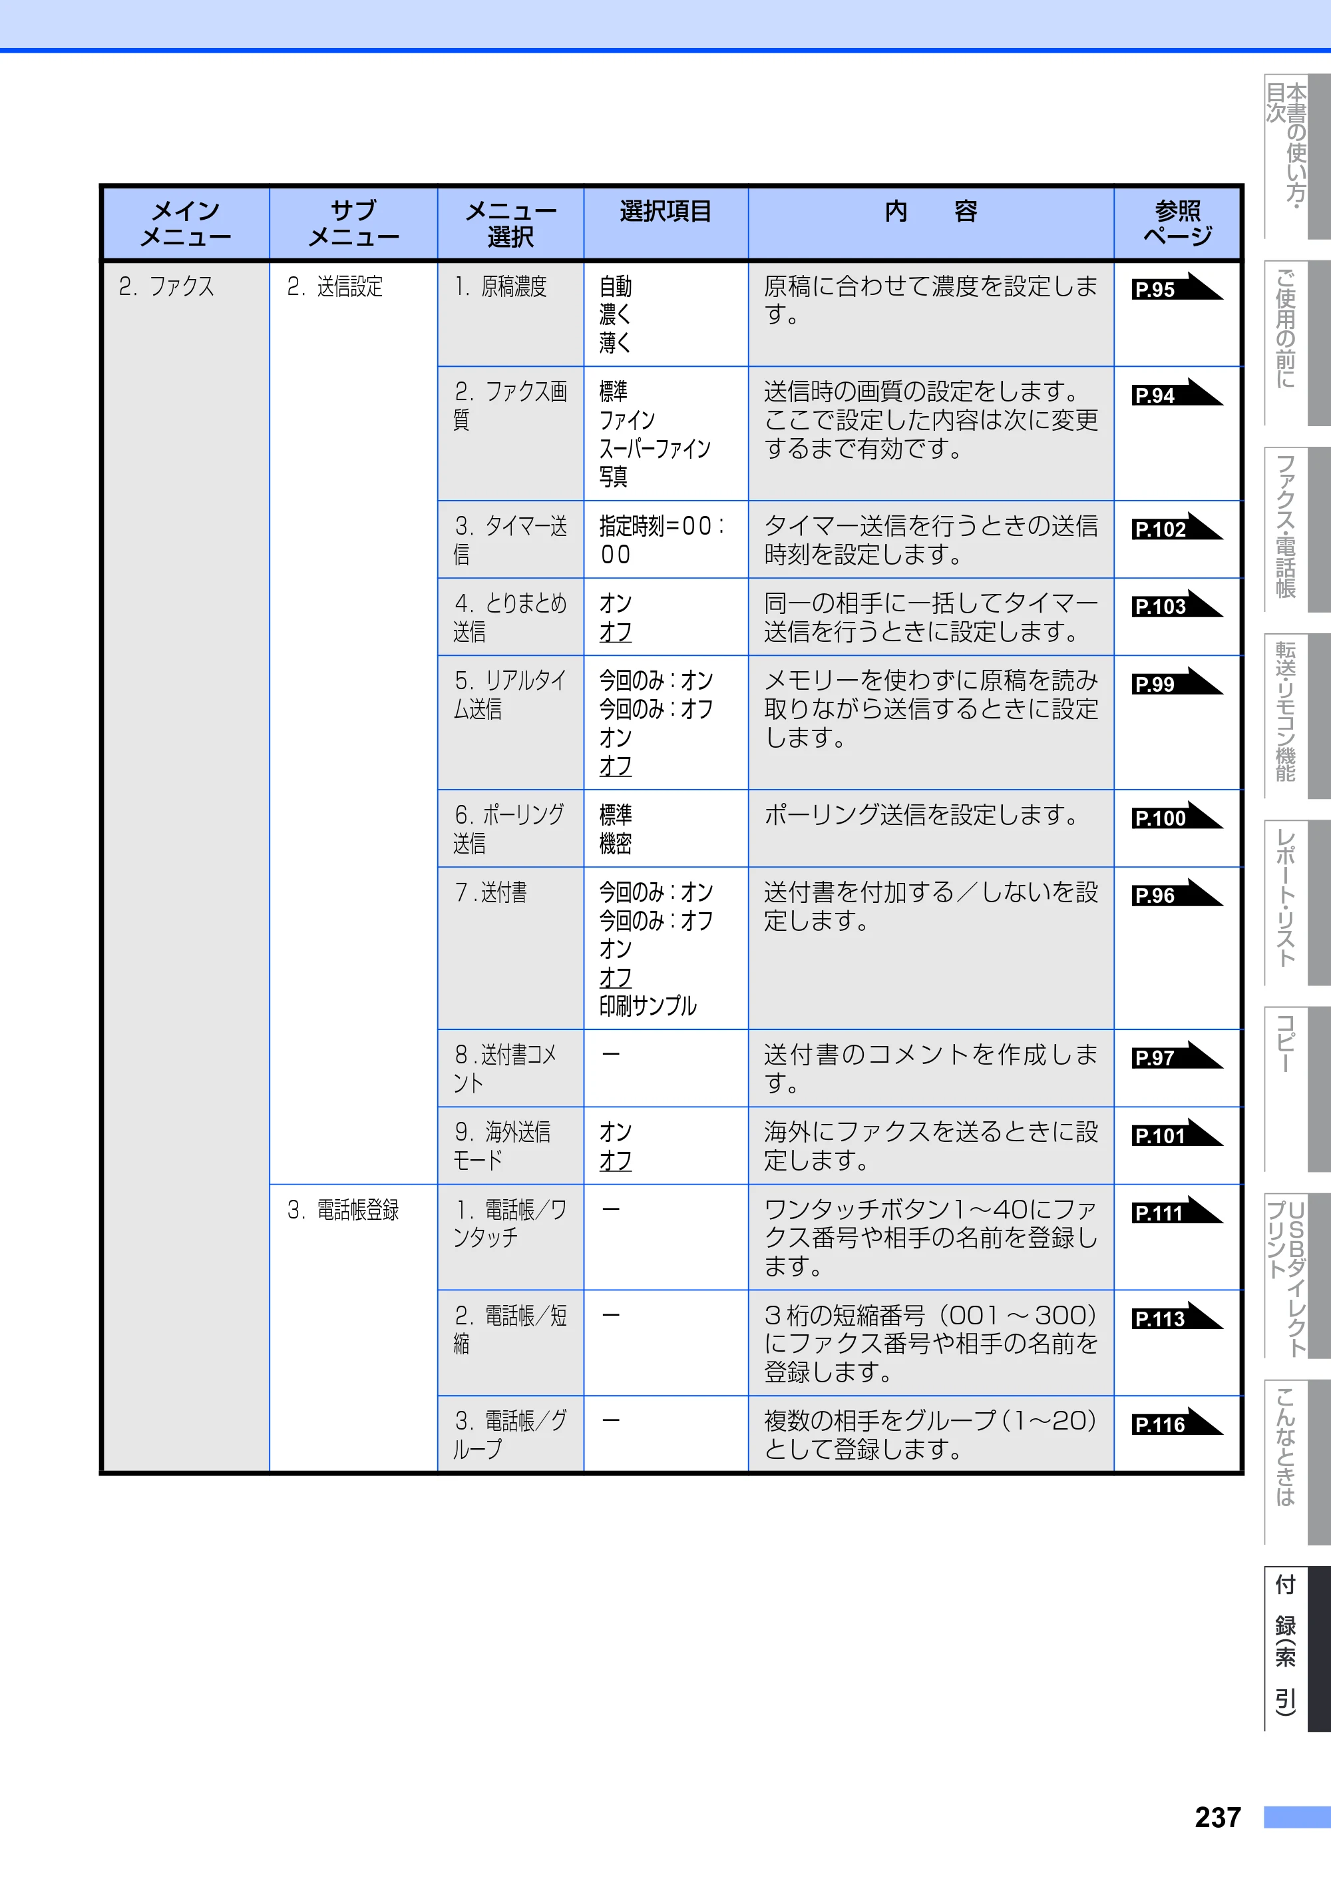Viewport: 1331px width, 1879px height.
Task: Open the USBダイレクトプリント side tab
Action: (x=1296, y=1275)
